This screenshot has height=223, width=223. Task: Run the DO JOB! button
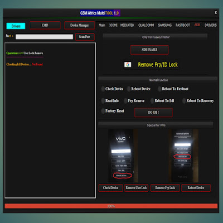pyautogui.click(x=153, y=113)
